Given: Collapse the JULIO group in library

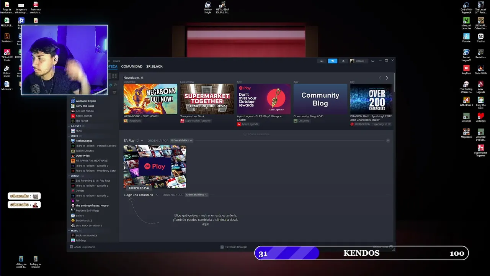Looking at the screenshot, I should pyautogui.click(x=69, y=136).
